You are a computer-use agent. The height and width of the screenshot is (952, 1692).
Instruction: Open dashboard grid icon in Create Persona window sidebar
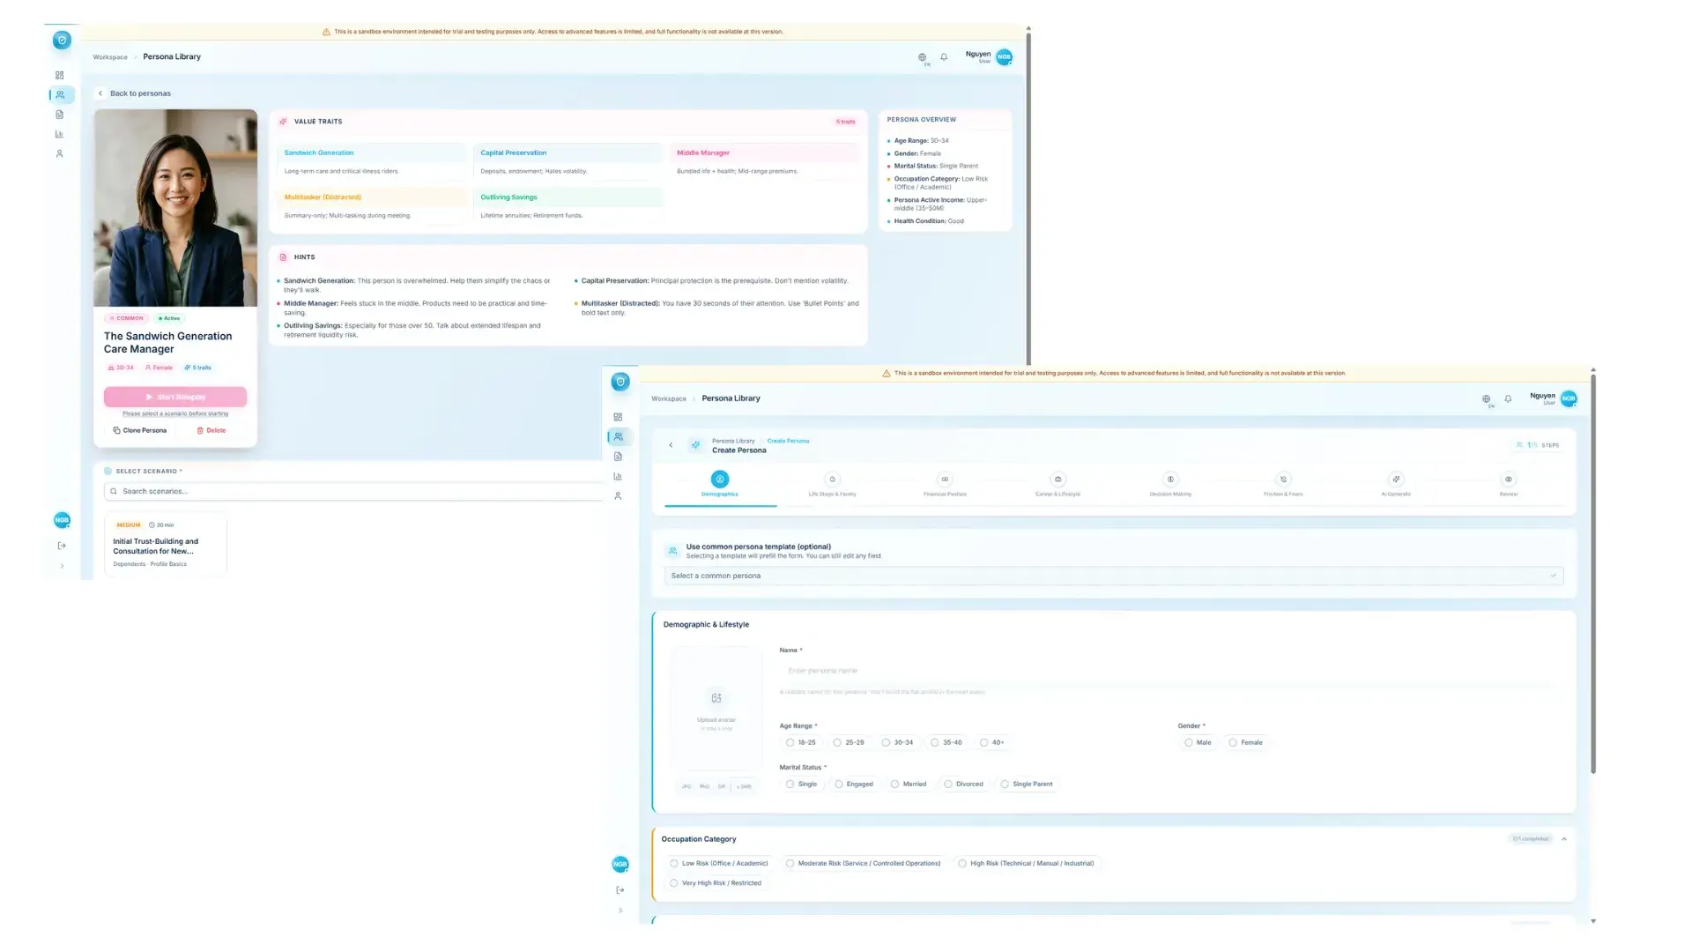(x=618, y=417)
